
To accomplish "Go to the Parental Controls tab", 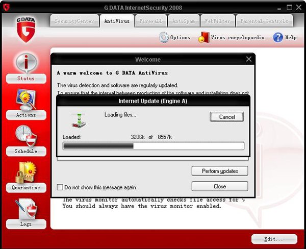I will tap(265, 21).
